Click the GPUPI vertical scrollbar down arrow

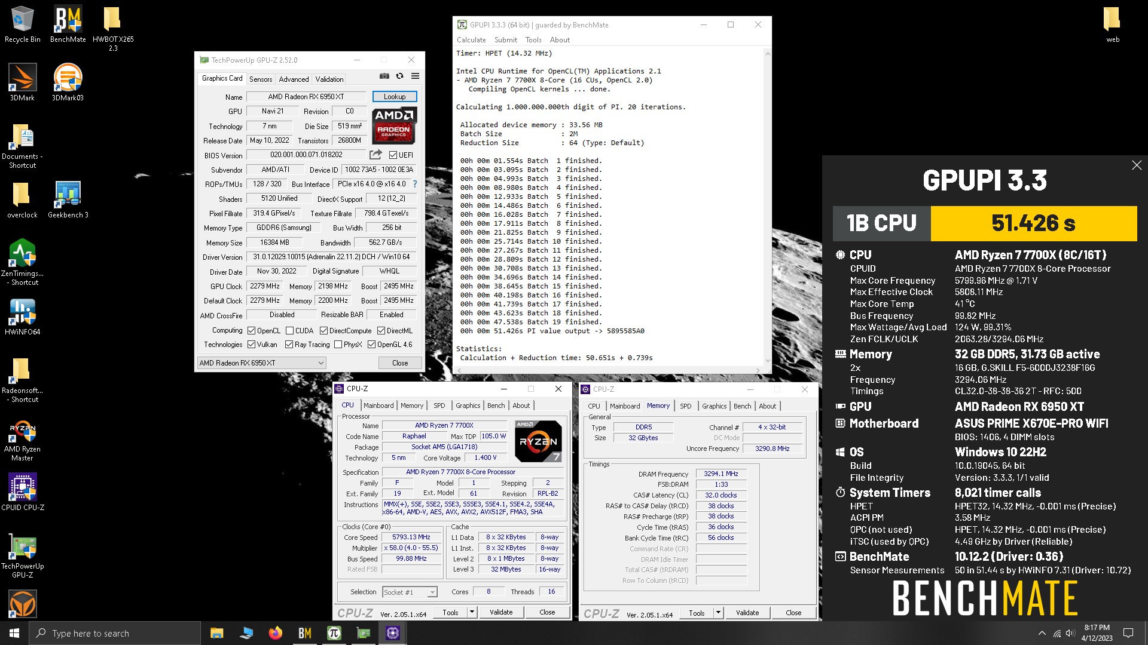768,361
